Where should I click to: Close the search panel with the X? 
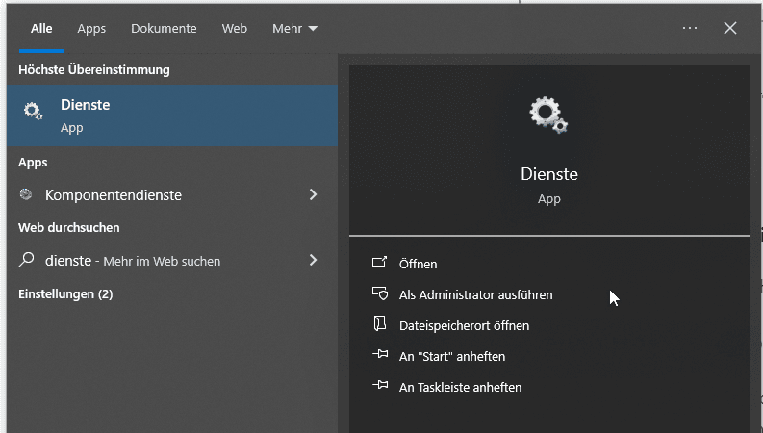pyautogui.click(x=729, y=28)
